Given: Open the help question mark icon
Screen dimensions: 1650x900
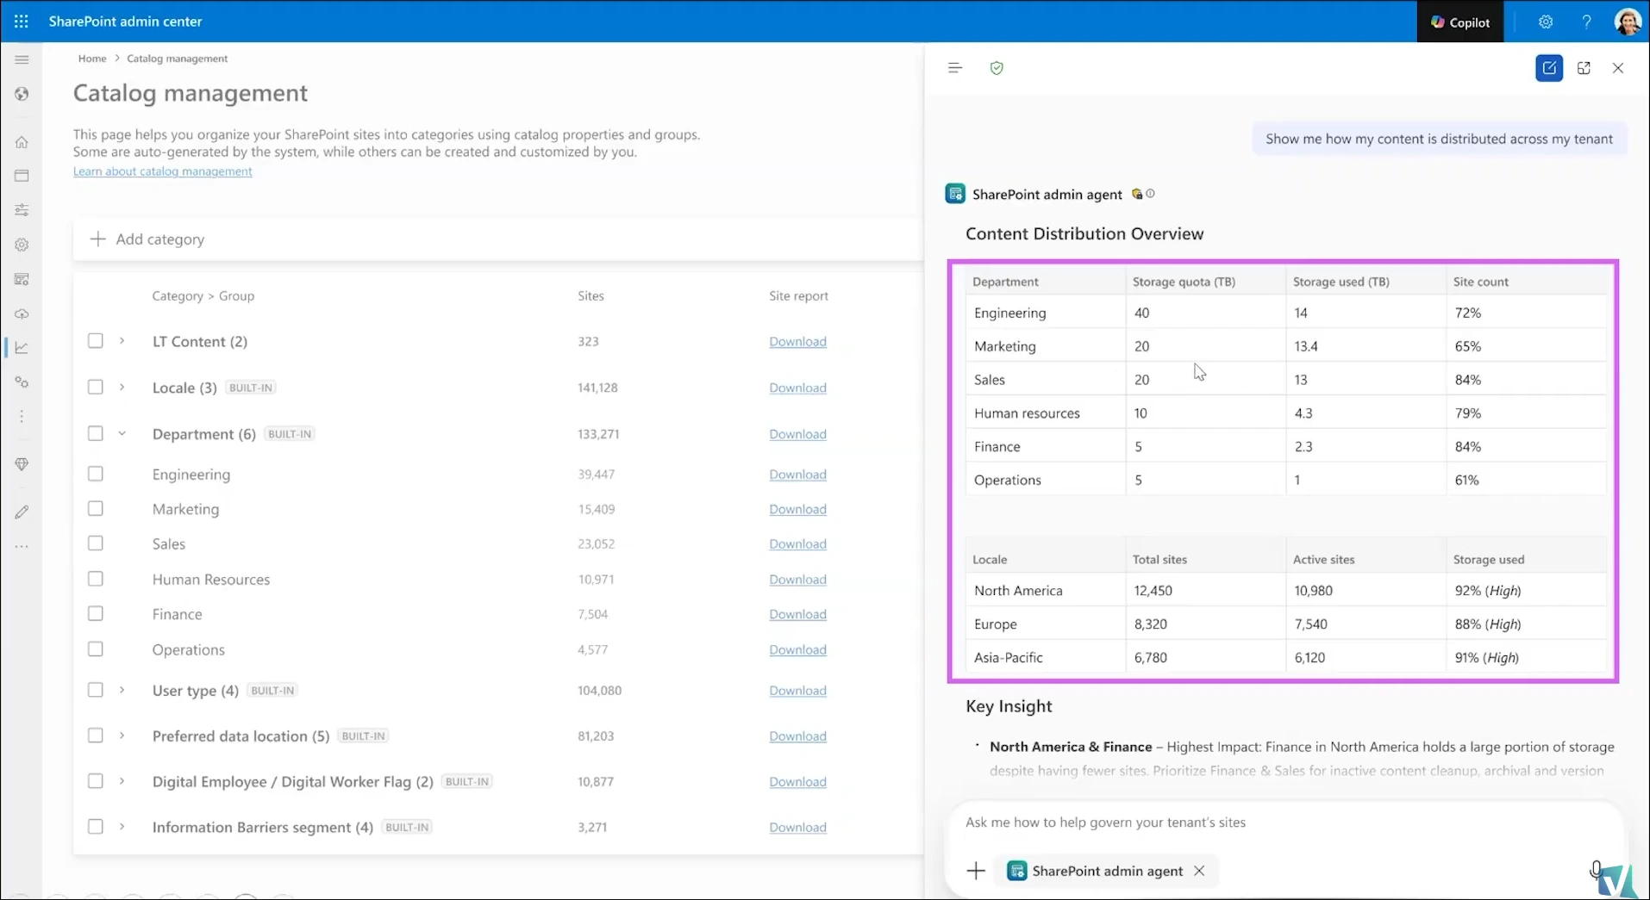Looking at the screenshot, I should [x=1586, y=22].
